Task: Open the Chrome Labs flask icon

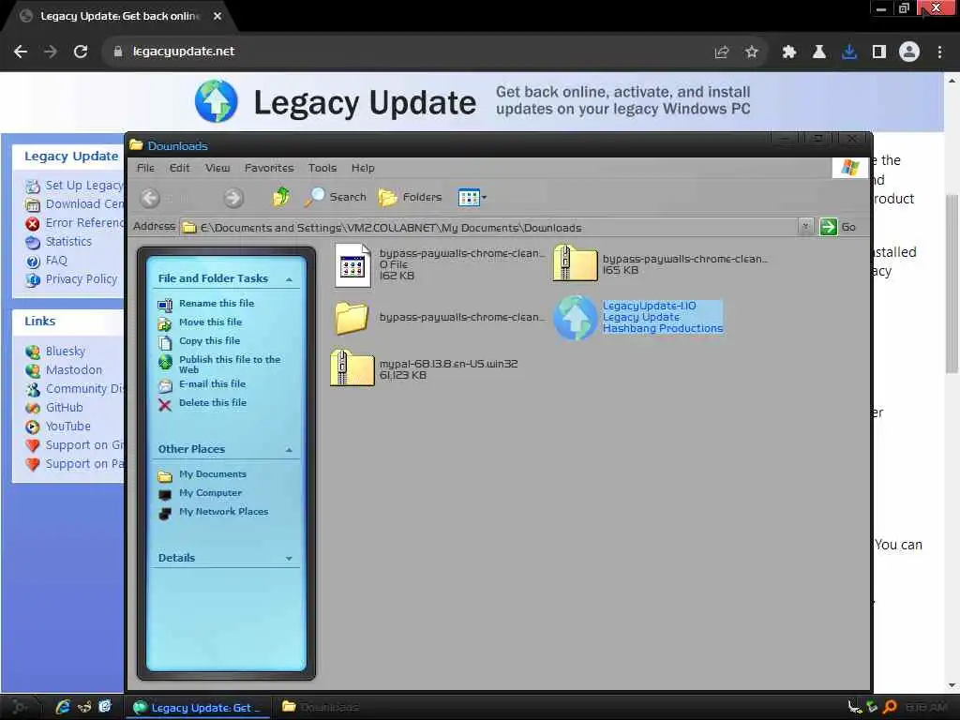Action: tap(818, 52)
